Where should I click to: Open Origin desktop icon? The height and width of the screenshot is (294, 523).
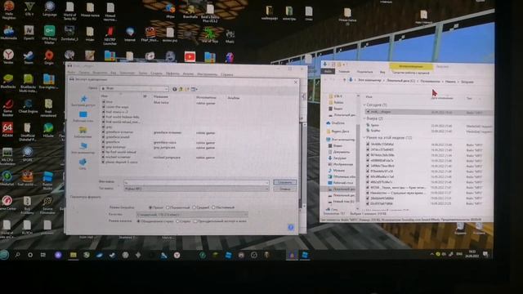49,57
